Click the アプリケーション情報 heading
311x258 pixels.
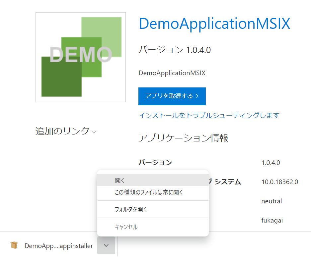183,138
